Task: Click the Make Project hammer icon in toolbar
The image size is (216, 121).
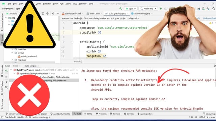Action: coord(121,9)
